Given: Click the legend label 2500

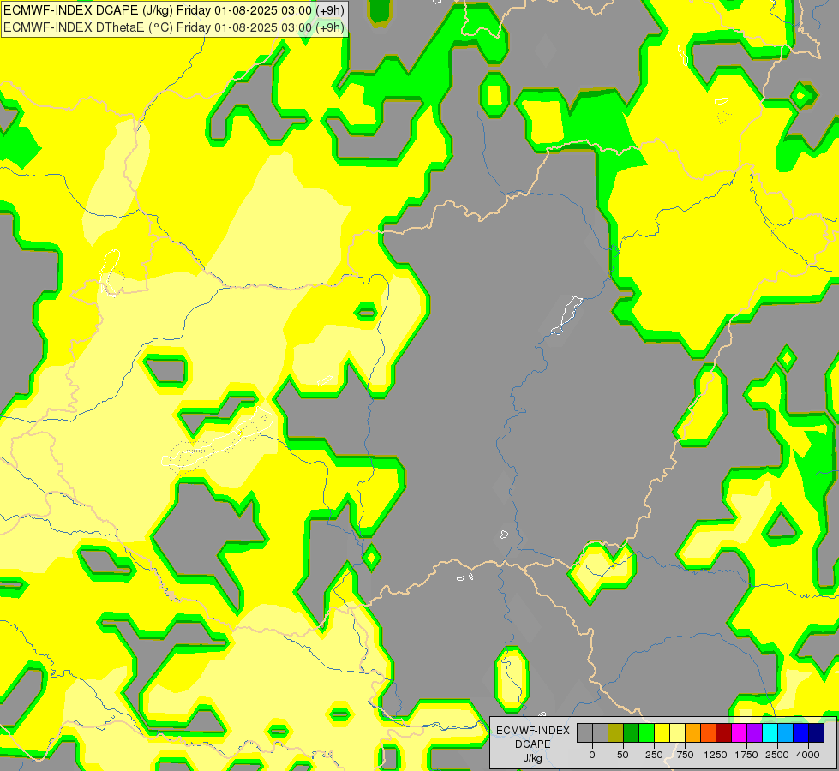Looking at the screenshot, I should pos(777,755).
